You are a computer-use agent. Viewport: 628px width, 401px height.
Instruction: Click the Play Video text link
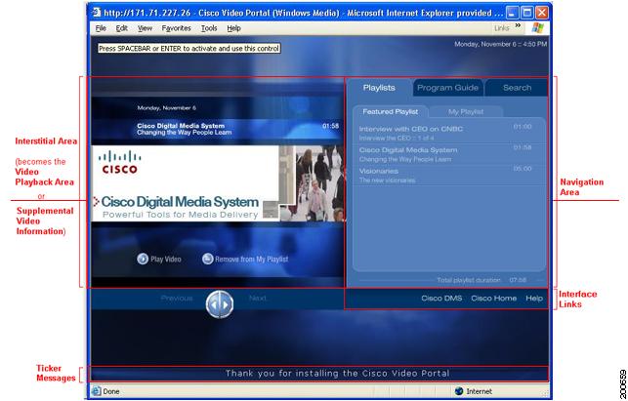(166, 260)
